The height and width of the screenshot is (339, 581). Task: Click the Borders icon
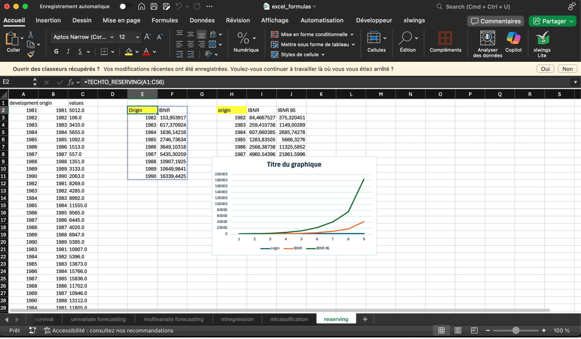pos(104,52)
